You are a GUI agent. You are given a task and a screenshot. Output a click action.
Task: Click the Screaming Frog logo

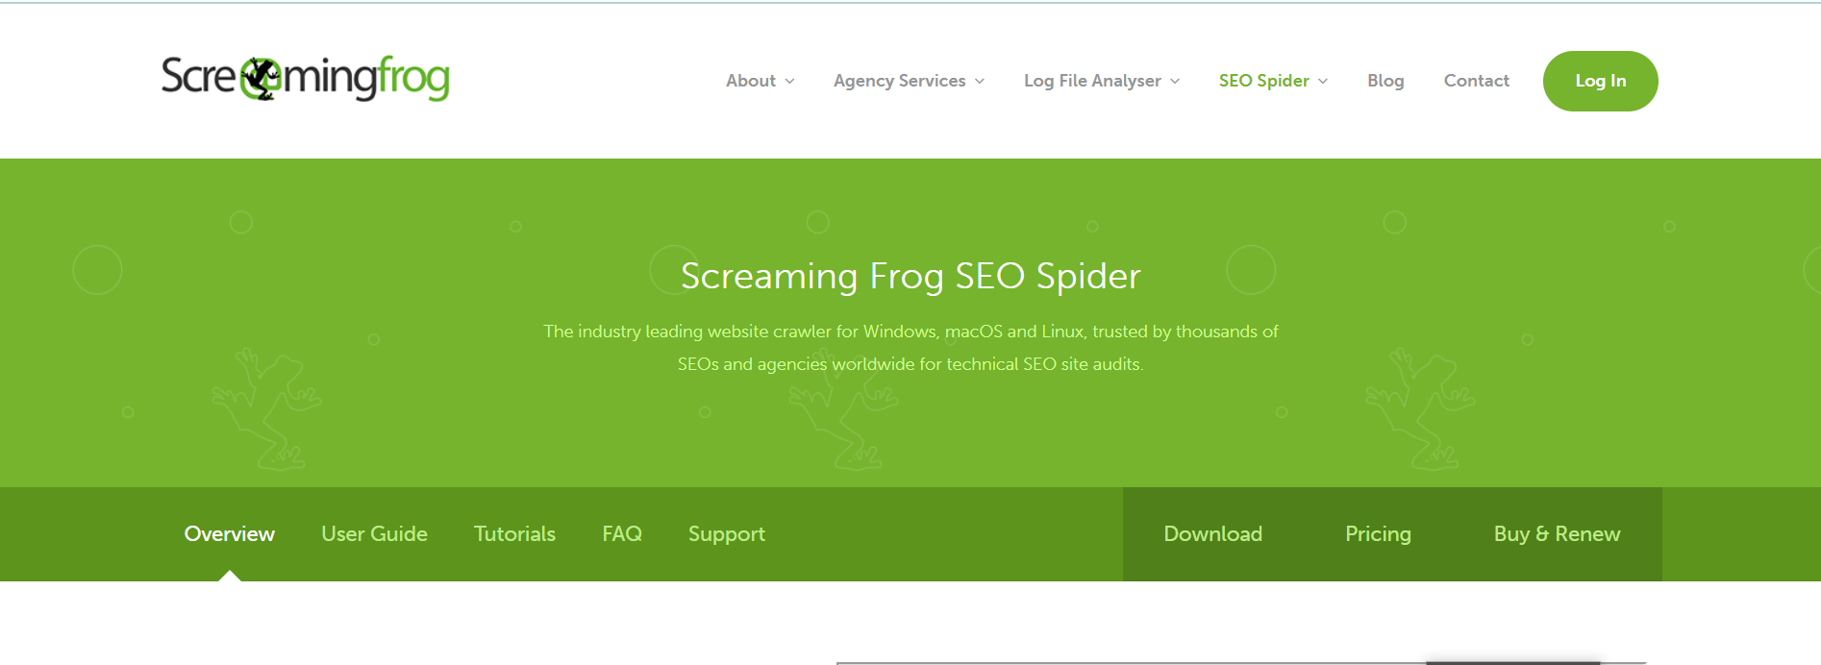306,78
